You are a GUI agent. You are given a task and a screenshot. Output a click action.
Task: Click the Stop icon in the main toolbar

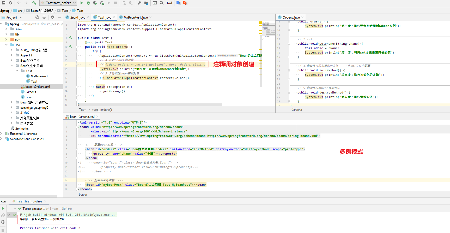coord(115,3)
